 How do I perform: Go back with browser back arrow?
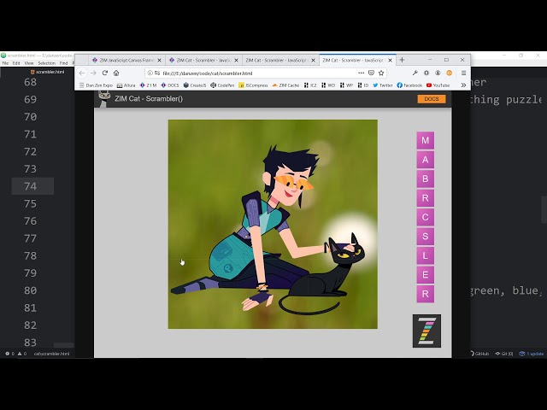coord(82,73)
